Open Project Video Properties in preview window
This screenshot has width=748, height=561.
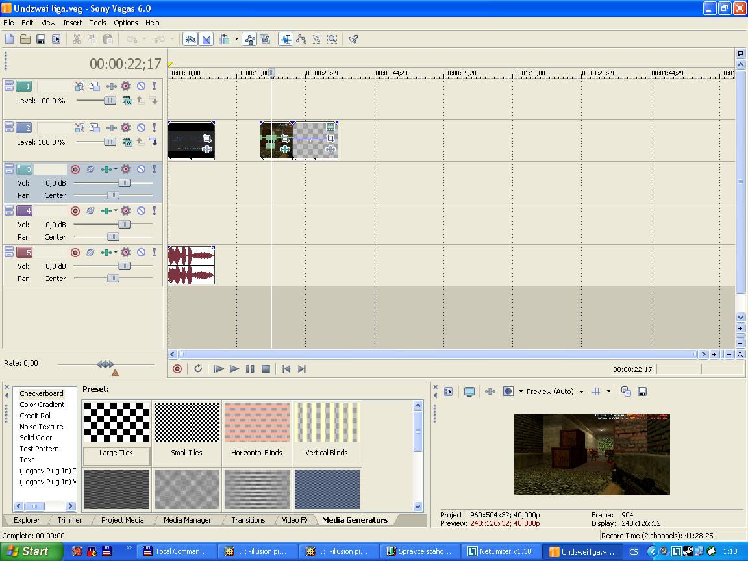click(x=449, y=392)
